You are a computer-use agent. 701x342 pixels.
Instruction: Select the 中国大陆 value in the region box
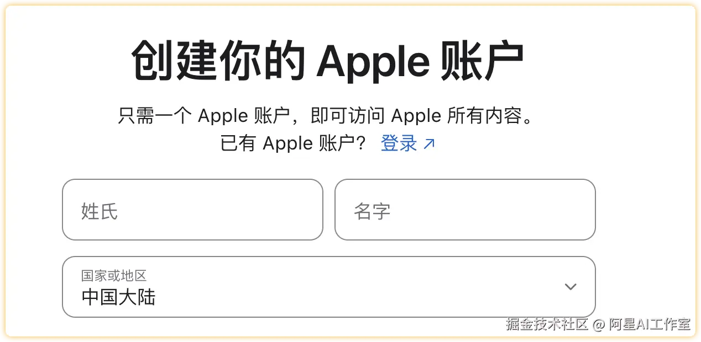tap(118, 297)
